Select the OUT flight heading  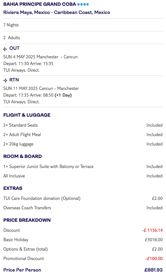(x=15, y=48)
